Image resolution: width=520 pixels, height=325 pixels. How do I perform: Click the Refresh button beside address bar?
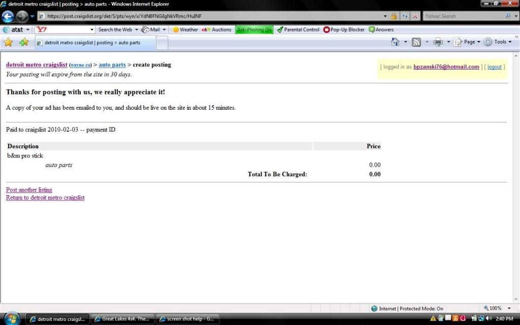click(405, 16)
